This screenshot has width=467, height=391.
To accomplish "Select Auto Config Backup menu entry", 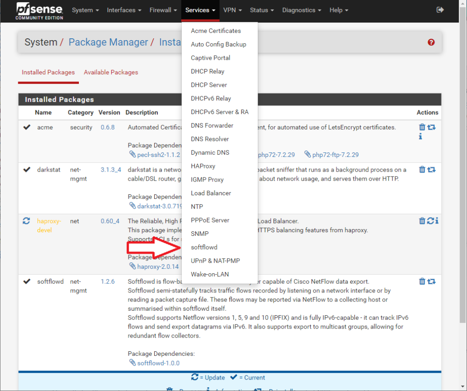I will pyautogui.click(x=219, y=44).
